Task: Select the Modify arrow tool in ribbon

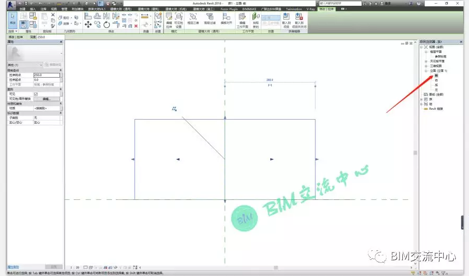Action: pyautogui.click(x=13, y=19)
